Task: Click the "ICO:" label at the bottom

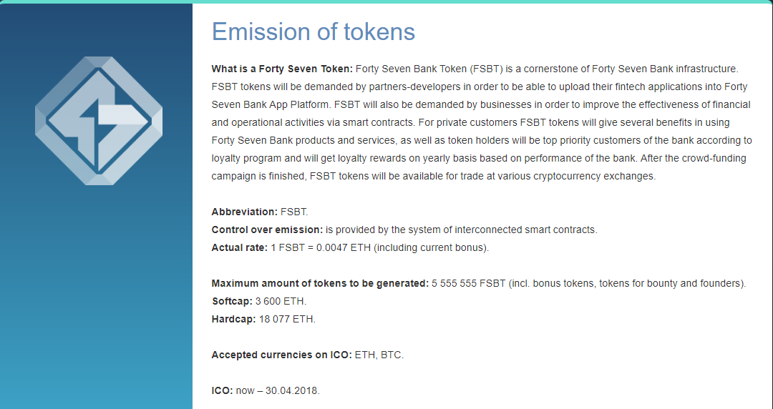Action: (x=222, y=391)
